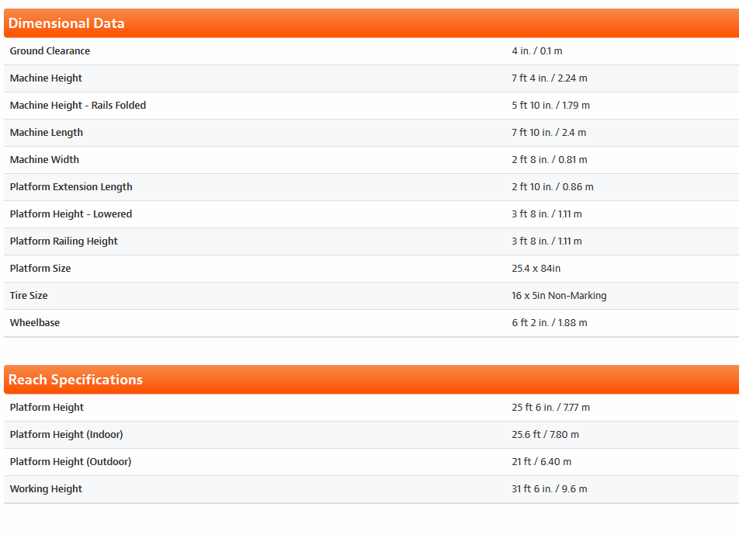The width and height of the screenshot is (739, 535).
Task: Click the Dimensional Data section header
Action: coord(67,23)
